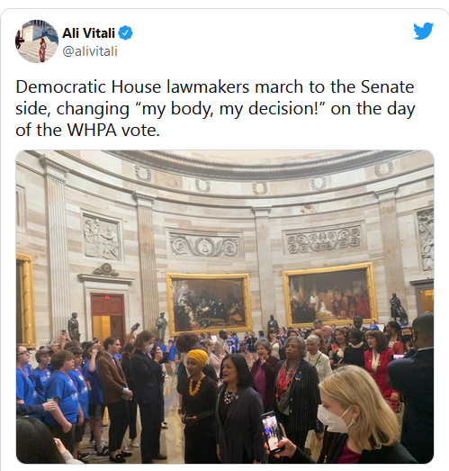The image size is (449, 471).
Task: Click the left gold-framed painting in photo
Action: pyautogui.click(x=209, y=303)
